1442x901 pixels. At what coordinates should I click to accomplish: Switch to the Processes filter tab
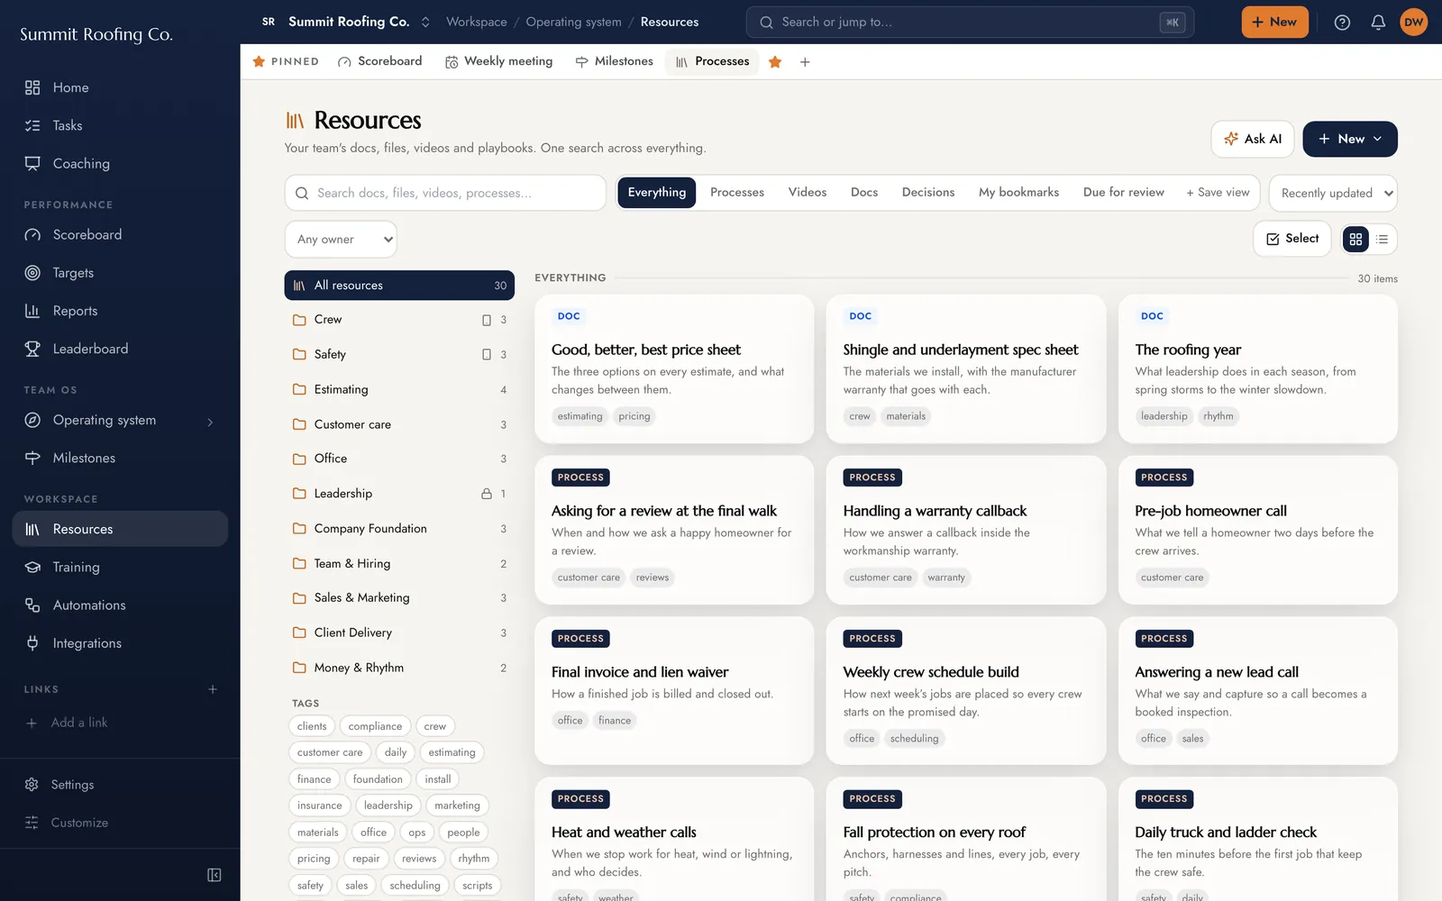pos(737,193)
